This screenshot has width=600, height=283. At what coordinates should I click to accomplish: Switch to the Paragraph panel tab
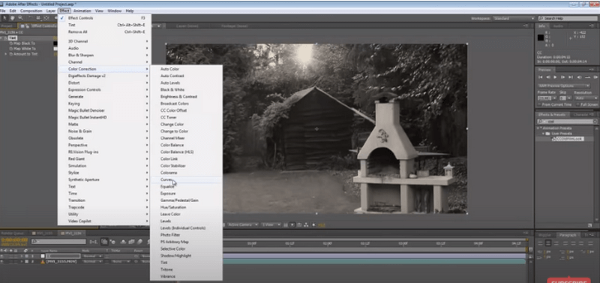tap(568, 235)
